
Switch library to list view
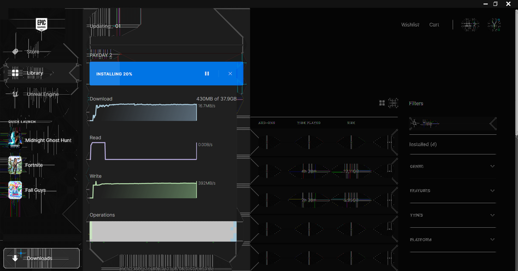(x=393, y=103)
